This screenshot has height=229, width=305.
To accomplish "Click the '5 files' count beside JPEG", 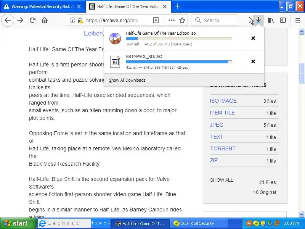I will [x=270, y=125].
